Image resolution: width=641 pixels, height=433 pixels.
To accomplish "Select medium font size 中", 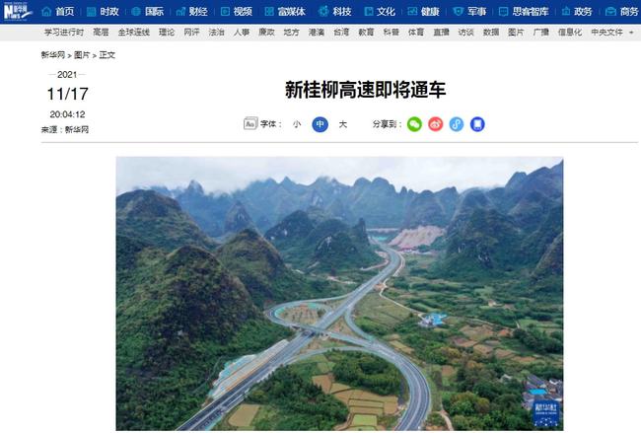I will 320,124.
